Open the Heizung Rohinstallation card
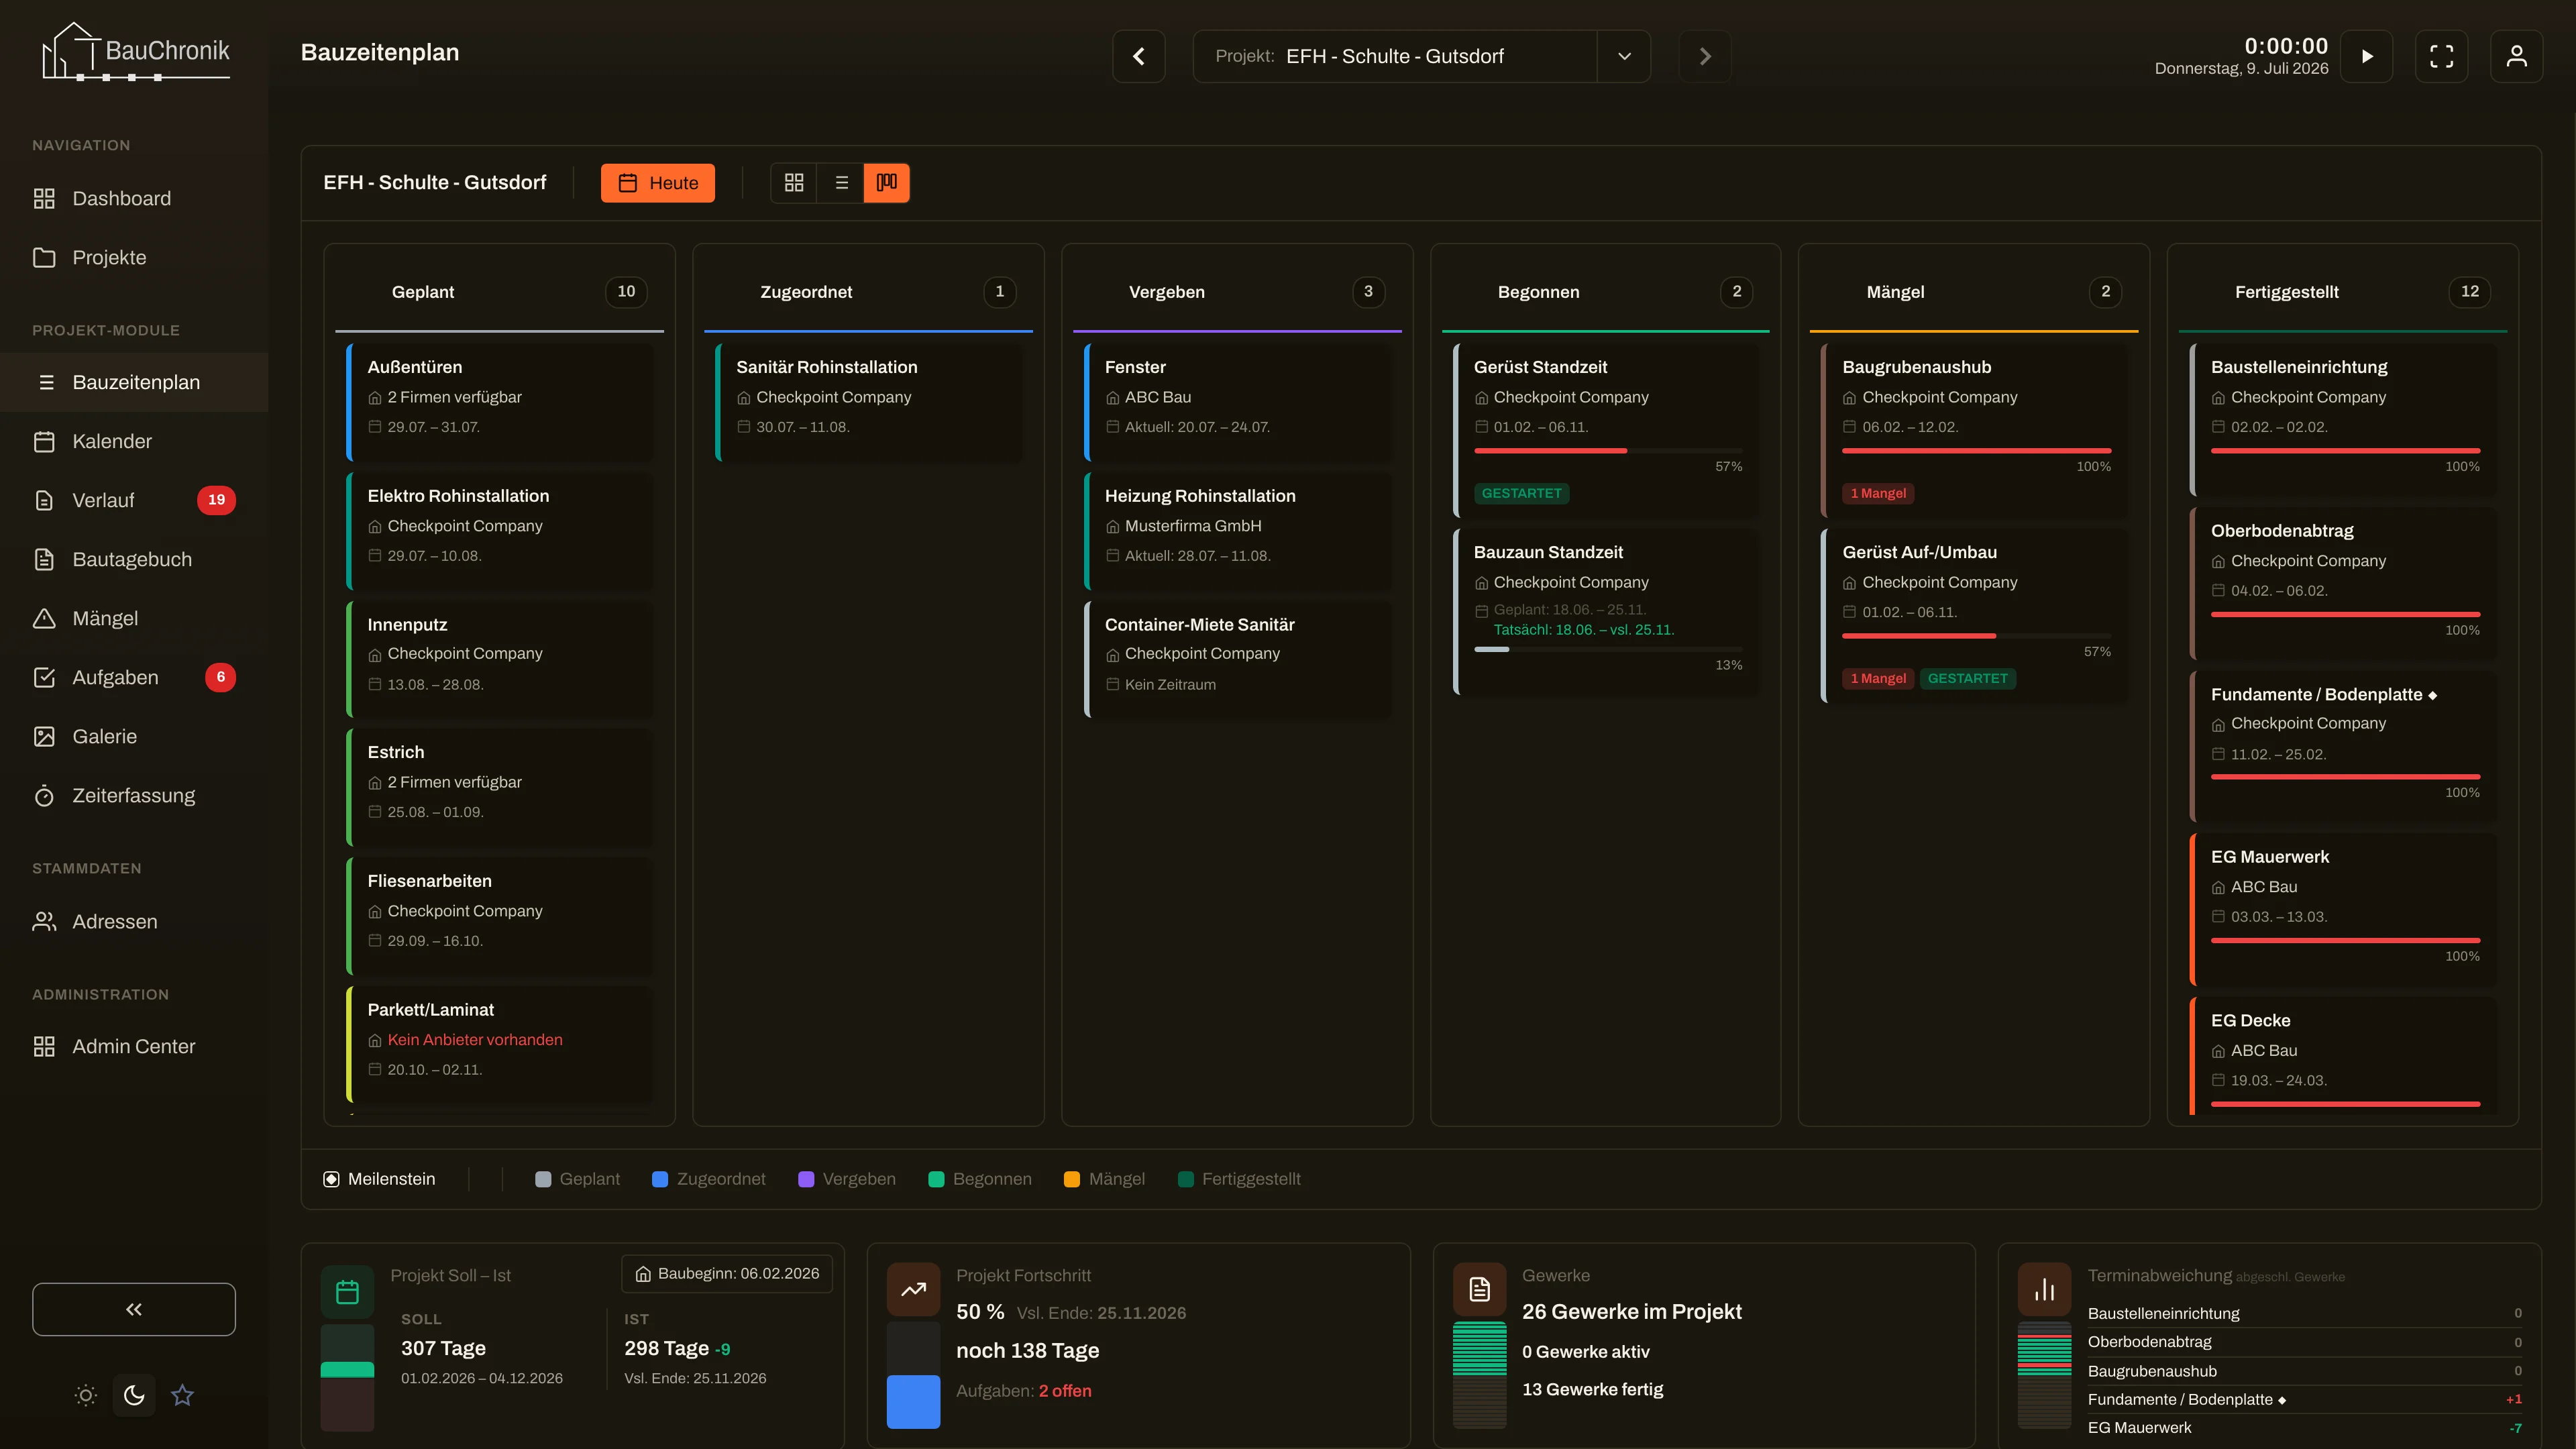The width and height of the screenshot is (2576, 1449). (1238, 530)
